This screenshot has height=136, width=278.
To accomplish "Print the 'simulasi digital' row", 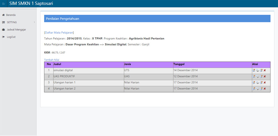I will tap(257, 70).
